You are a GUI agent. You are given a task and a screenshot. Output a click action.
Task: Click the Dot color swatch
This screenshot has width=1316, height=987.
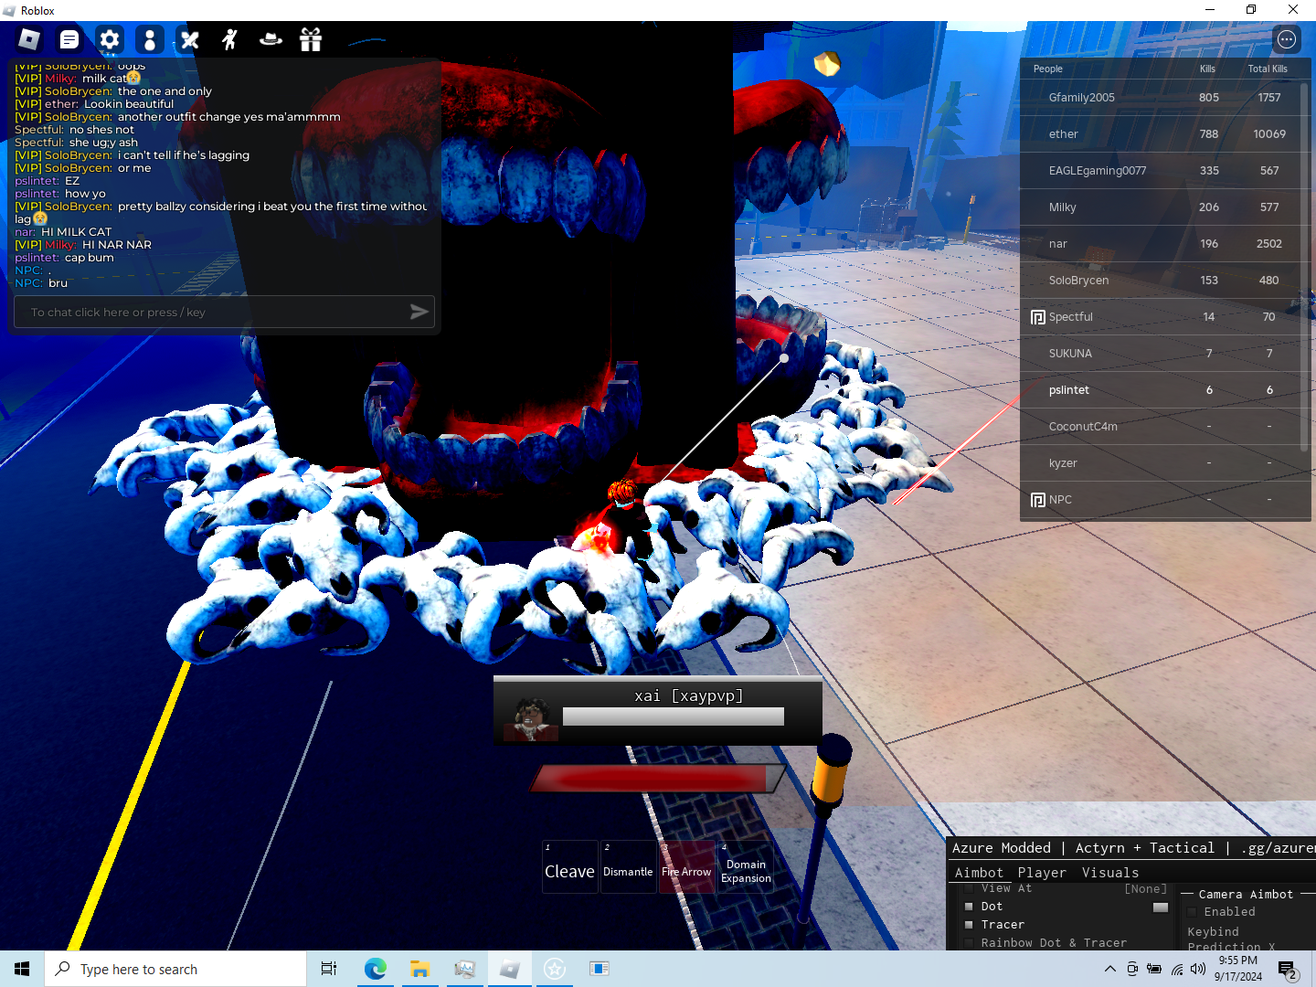tap(1161, 907)
